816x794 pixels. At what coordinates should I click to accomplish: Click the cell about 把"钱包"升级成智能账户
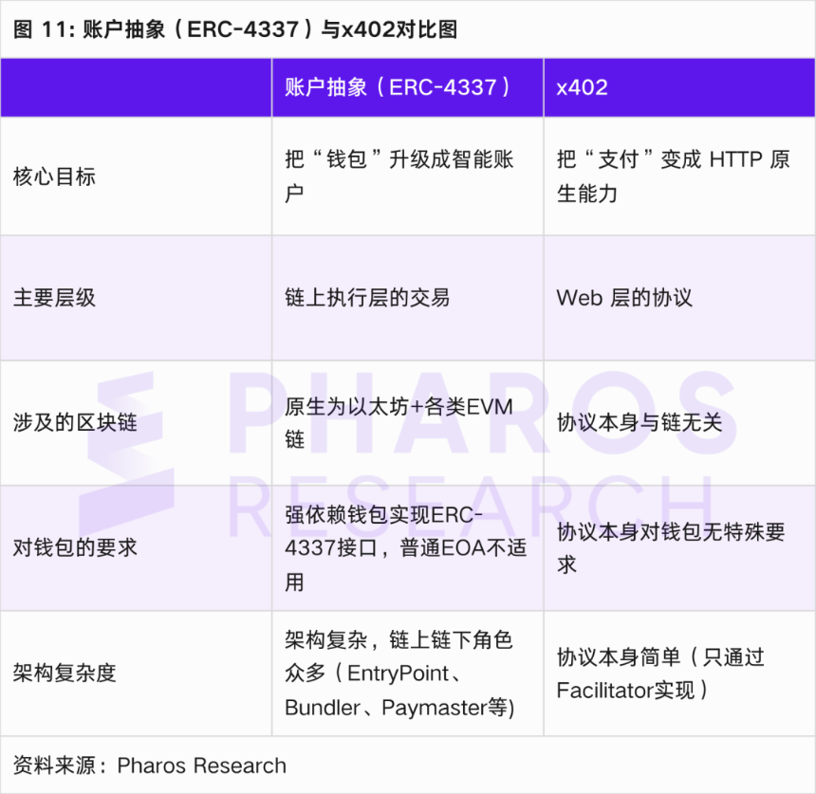[399, 176]
